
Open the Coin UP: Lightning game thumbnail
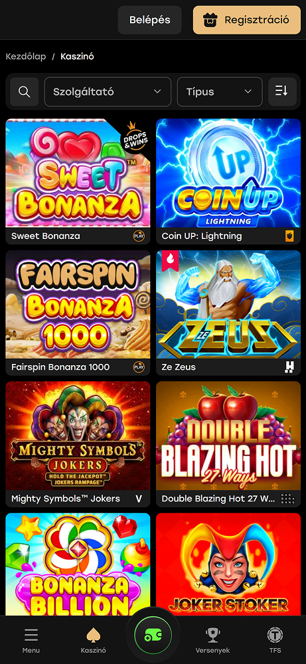[228, 173]
